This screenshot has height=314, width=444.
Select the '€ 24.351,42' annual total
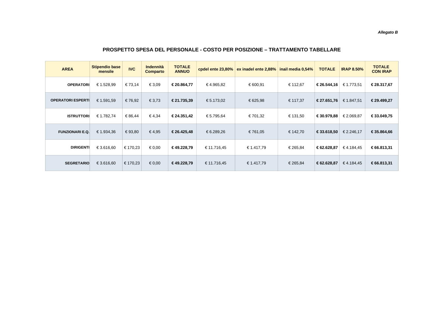182,116
